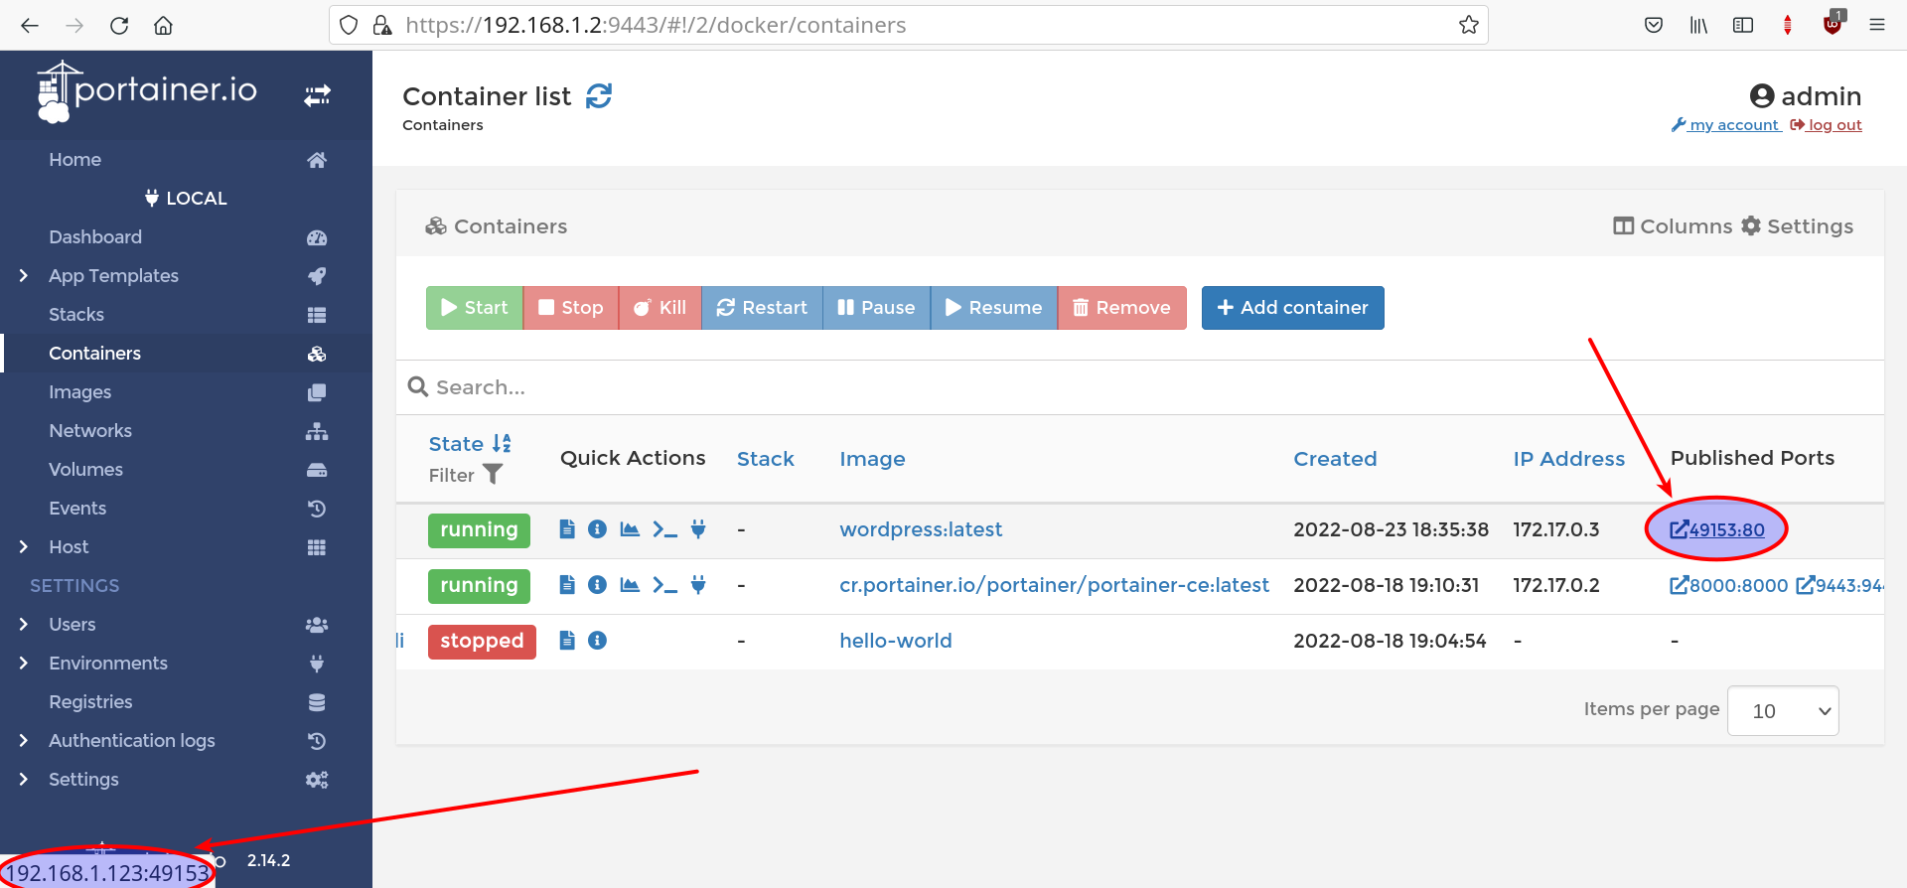
Task: Inspect portainer-ce container info icon
Action: tap(597, 585)
